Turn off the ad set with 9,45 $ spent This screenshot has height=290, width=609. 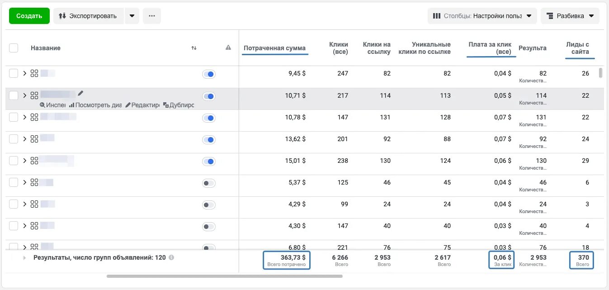(209, 74)
